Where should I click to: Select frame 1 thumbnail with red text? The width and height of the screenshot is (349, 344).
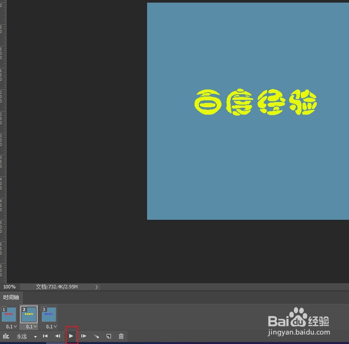click(x=9, y=314)
